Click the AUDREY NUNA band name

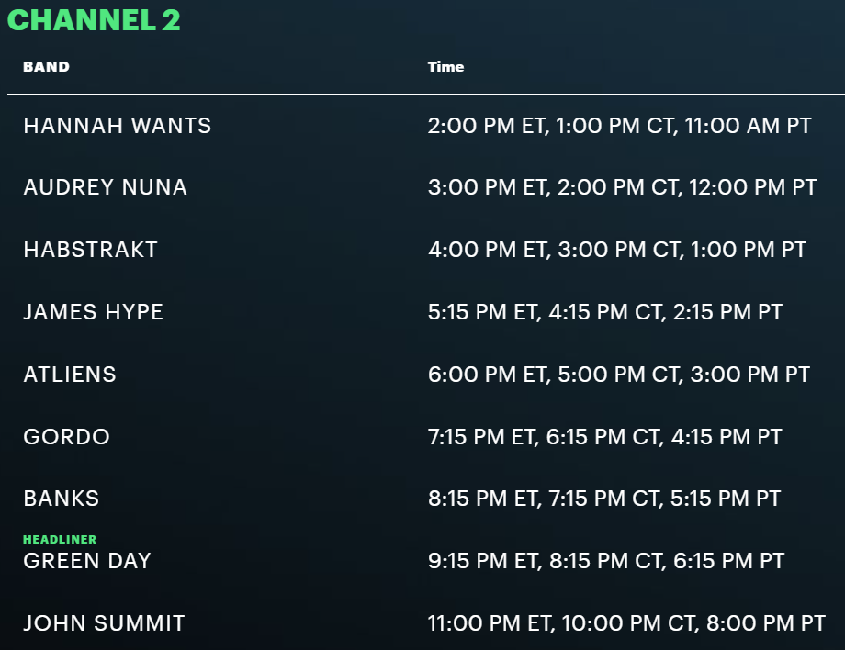click(106, 187)
